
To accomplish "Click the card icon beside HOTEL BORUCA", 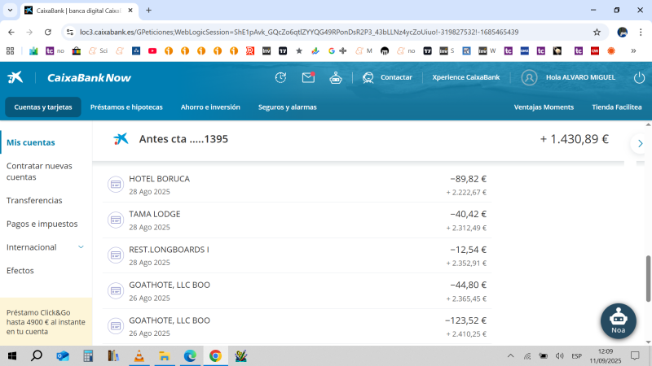I will (x=116, y=185).
